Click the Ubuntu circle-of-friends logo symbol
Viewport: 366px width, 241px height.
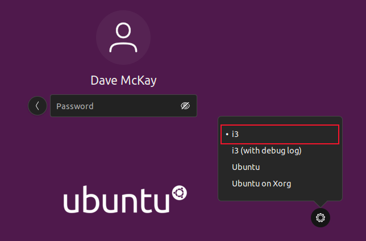[x=180, y=193]
